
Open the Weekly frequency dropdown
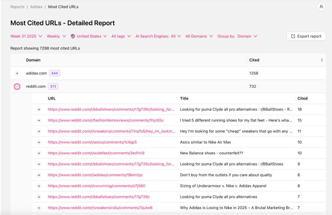[x=56, y=36]
